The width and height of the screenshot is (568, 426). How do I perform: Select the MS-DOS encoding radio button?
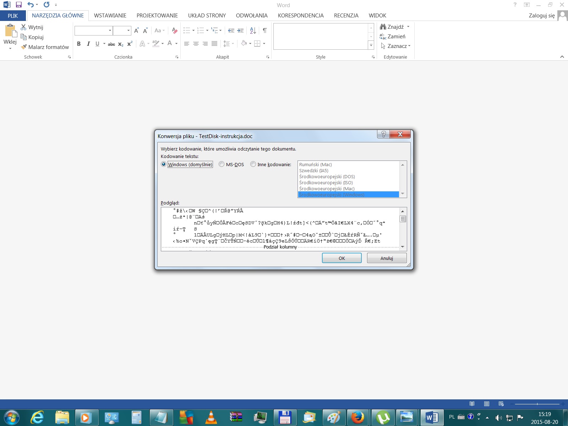[222, 164]
